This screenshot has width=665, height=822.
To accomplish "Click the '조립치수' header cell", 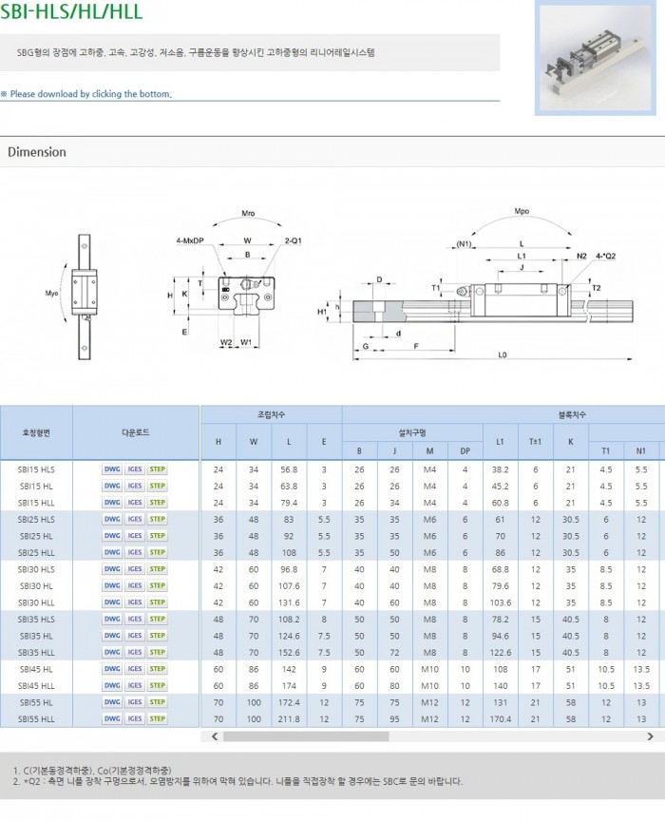I will [x=272, y=414].
